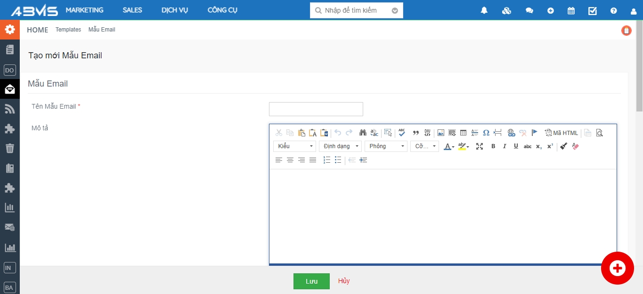Align text left
643x294 pixels.
pyautogui.click(x=279, y=160)
